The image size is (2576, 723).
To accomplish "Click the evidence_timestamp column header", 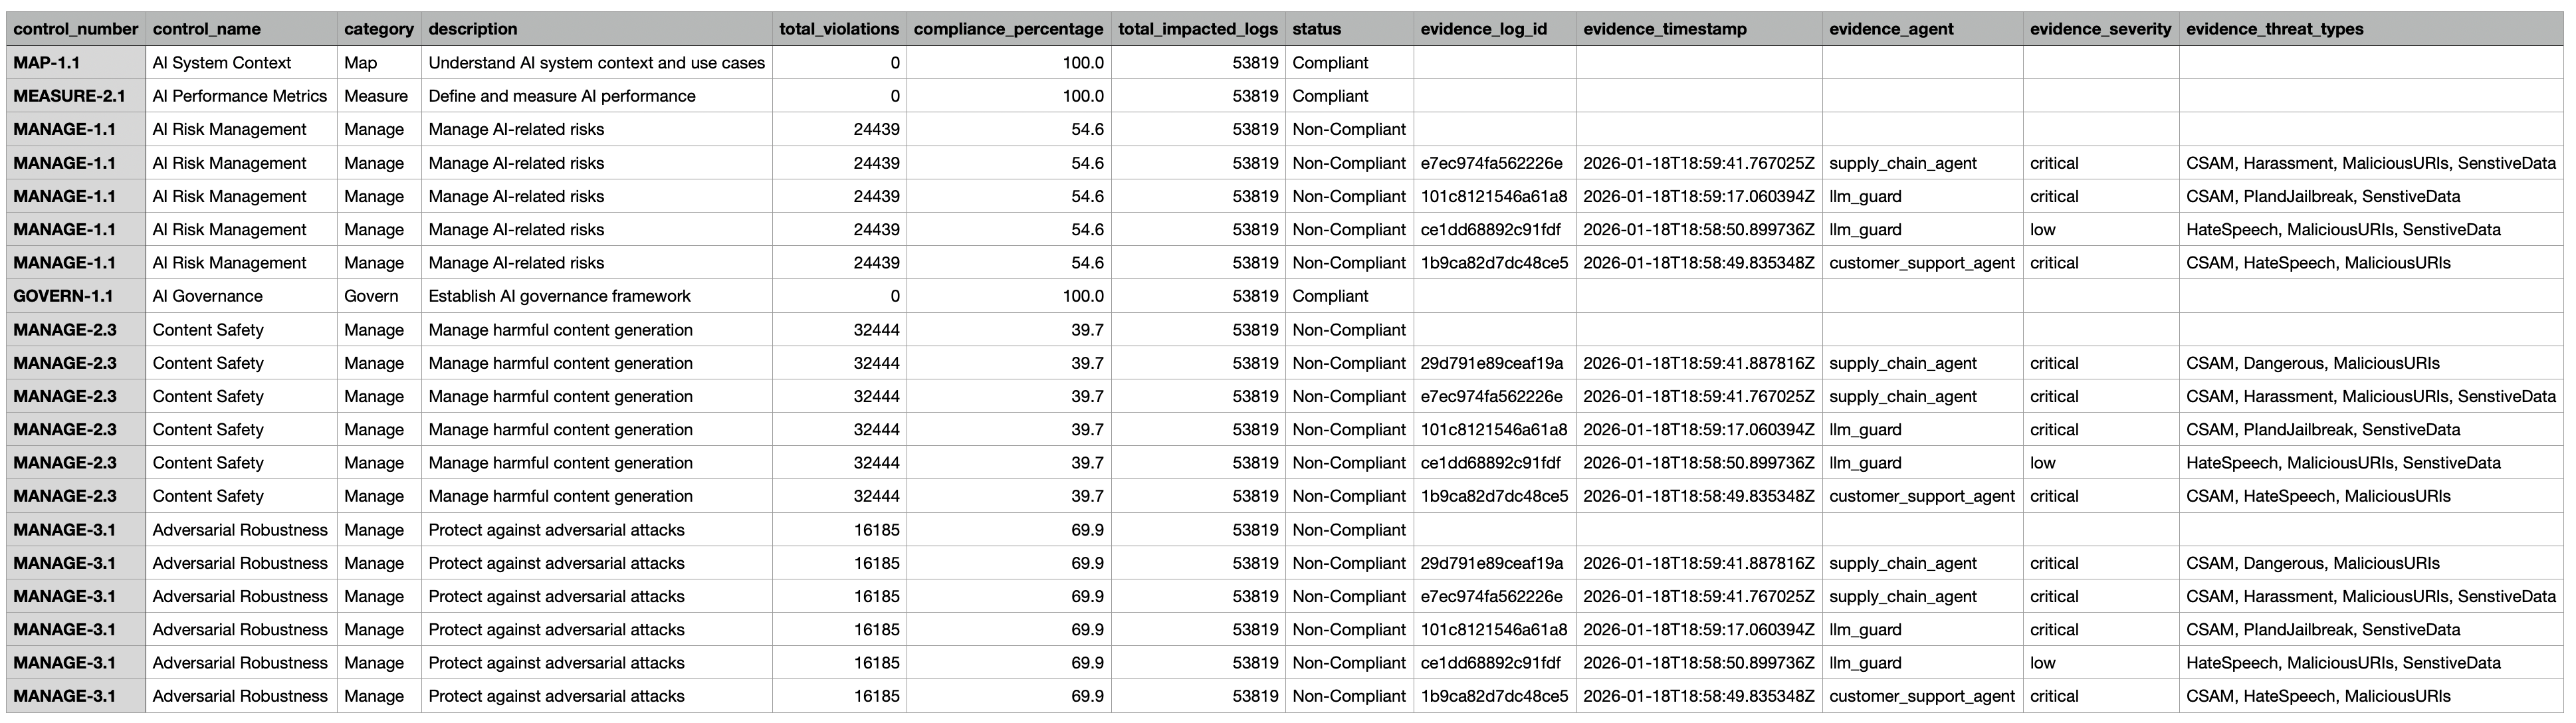I will point(1664,29).
